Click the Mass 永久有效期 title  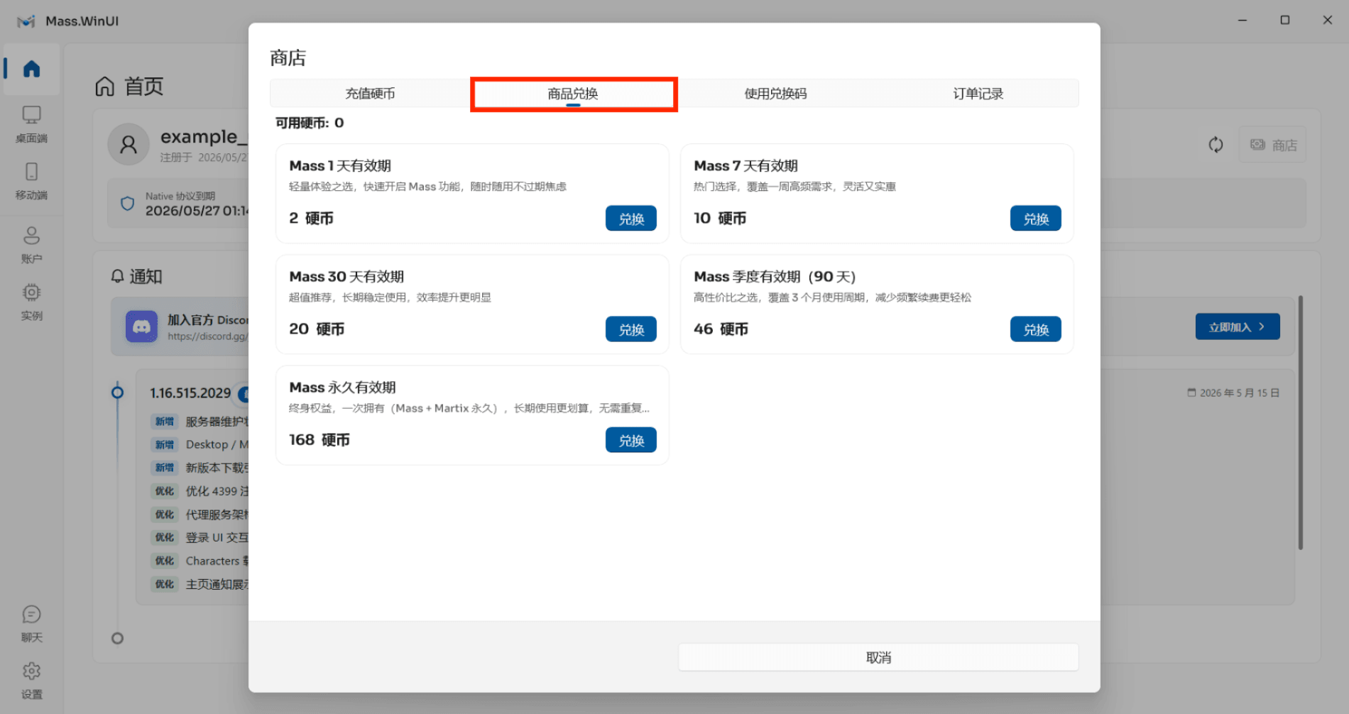click(x=342, y=388)
